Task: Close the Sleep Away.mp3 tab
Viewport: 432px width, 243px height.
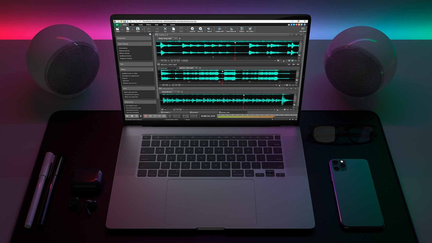Action: [176, 39]
